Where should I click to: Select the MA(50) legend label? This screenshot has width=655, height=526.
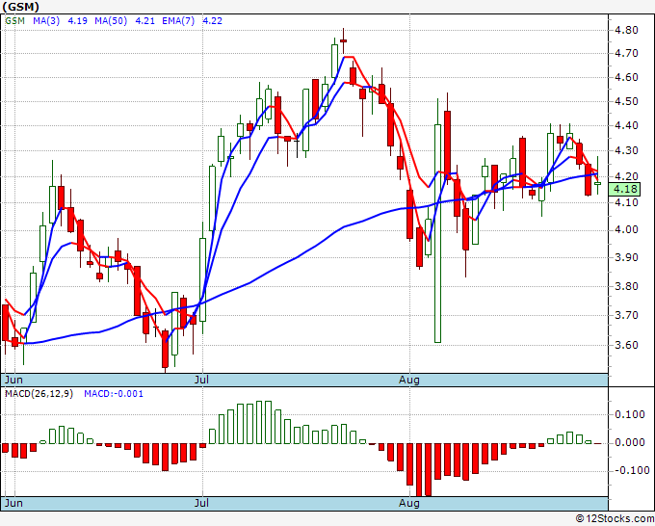pos(111,21)
